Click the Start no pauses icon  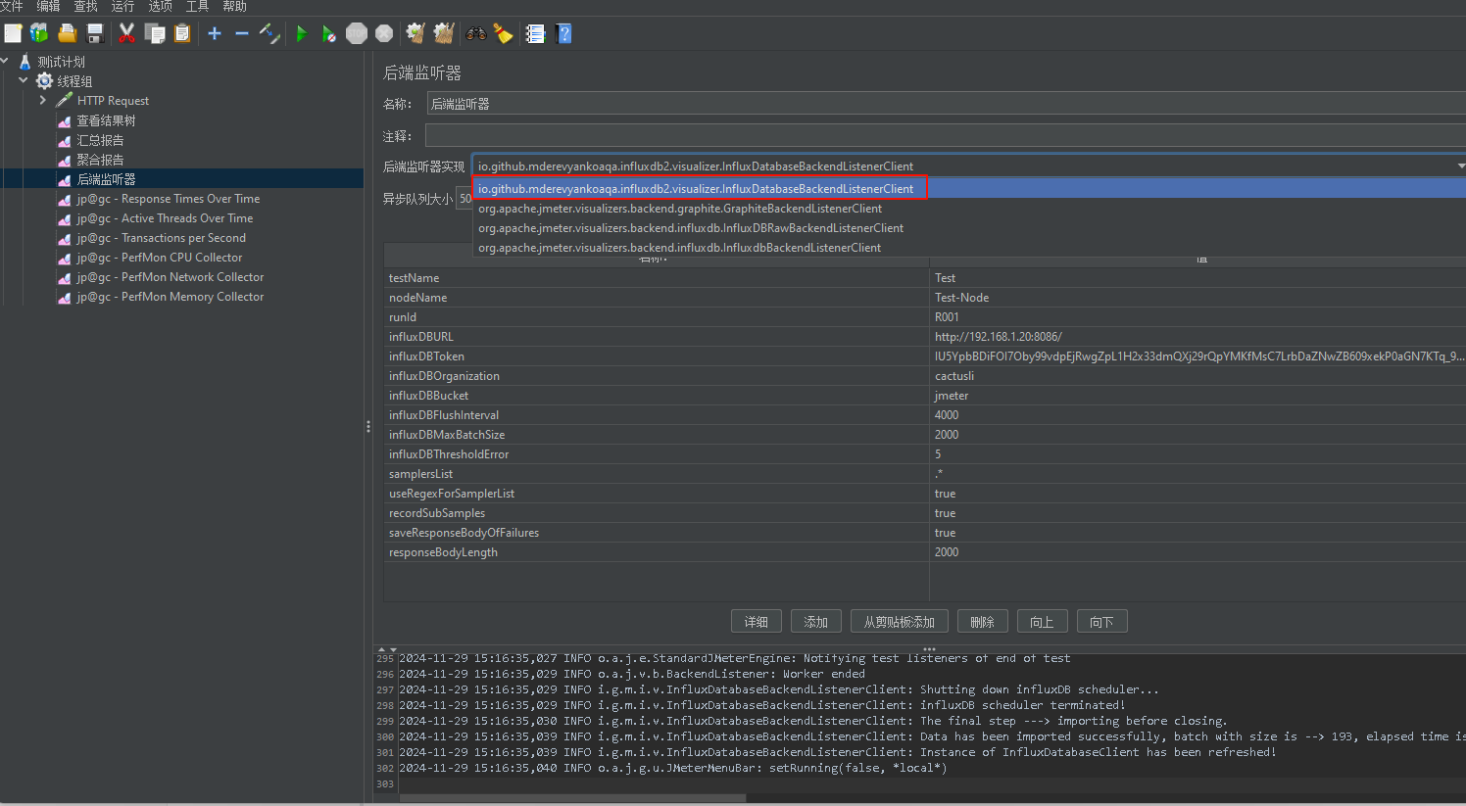point(329,33)
